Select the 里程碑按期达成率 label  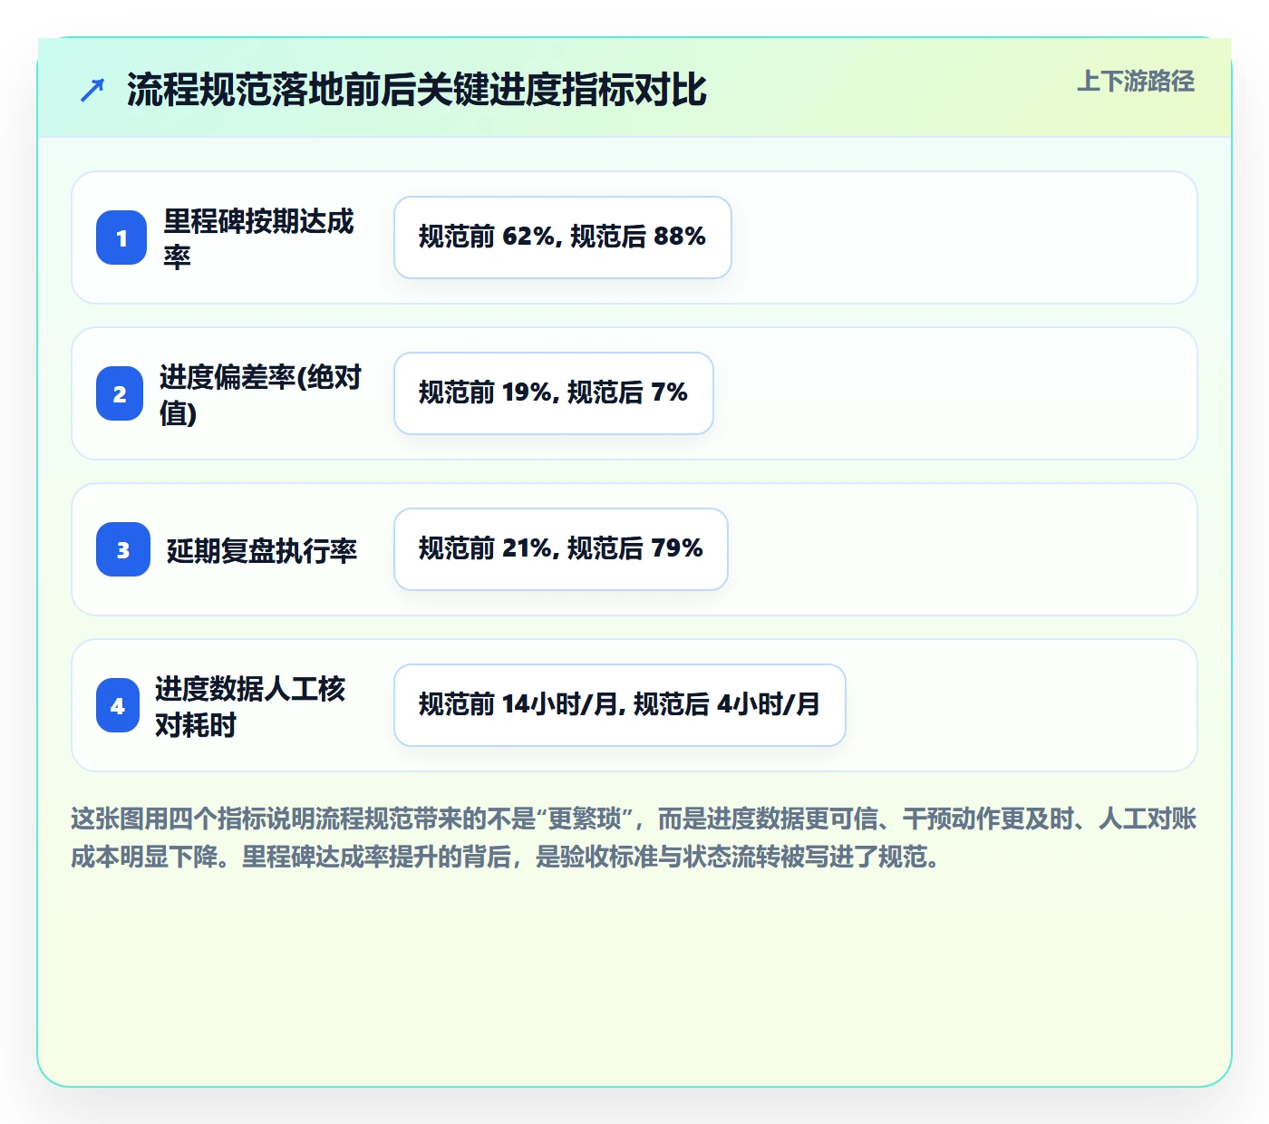click(258, 238)
